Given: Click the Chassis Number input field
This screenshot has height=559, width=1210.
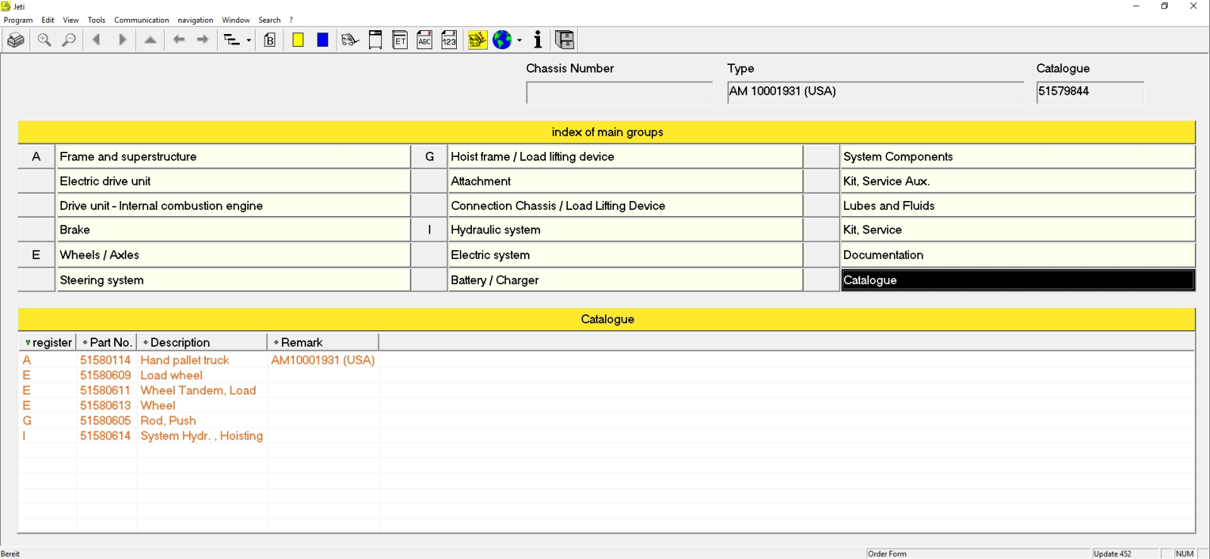Looking at the screenshot, I should point(619,92).
